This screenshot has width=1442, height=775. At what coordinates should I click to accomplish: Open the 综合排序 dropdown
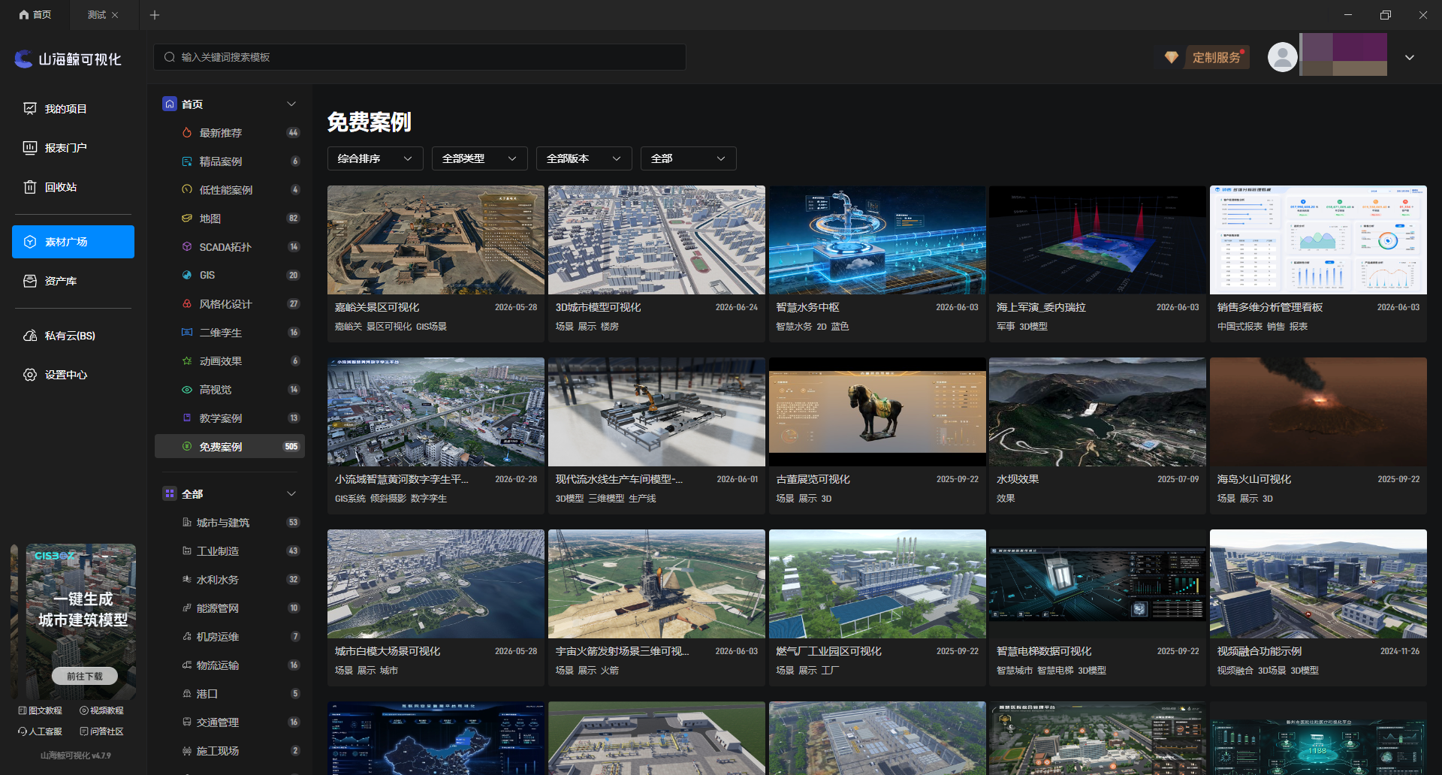coord(376,158)
